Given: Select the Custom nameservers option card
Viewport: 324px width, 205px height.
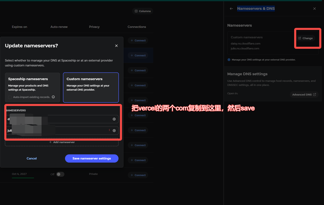Looking at the screenshot, I should (x=91, y=88).
